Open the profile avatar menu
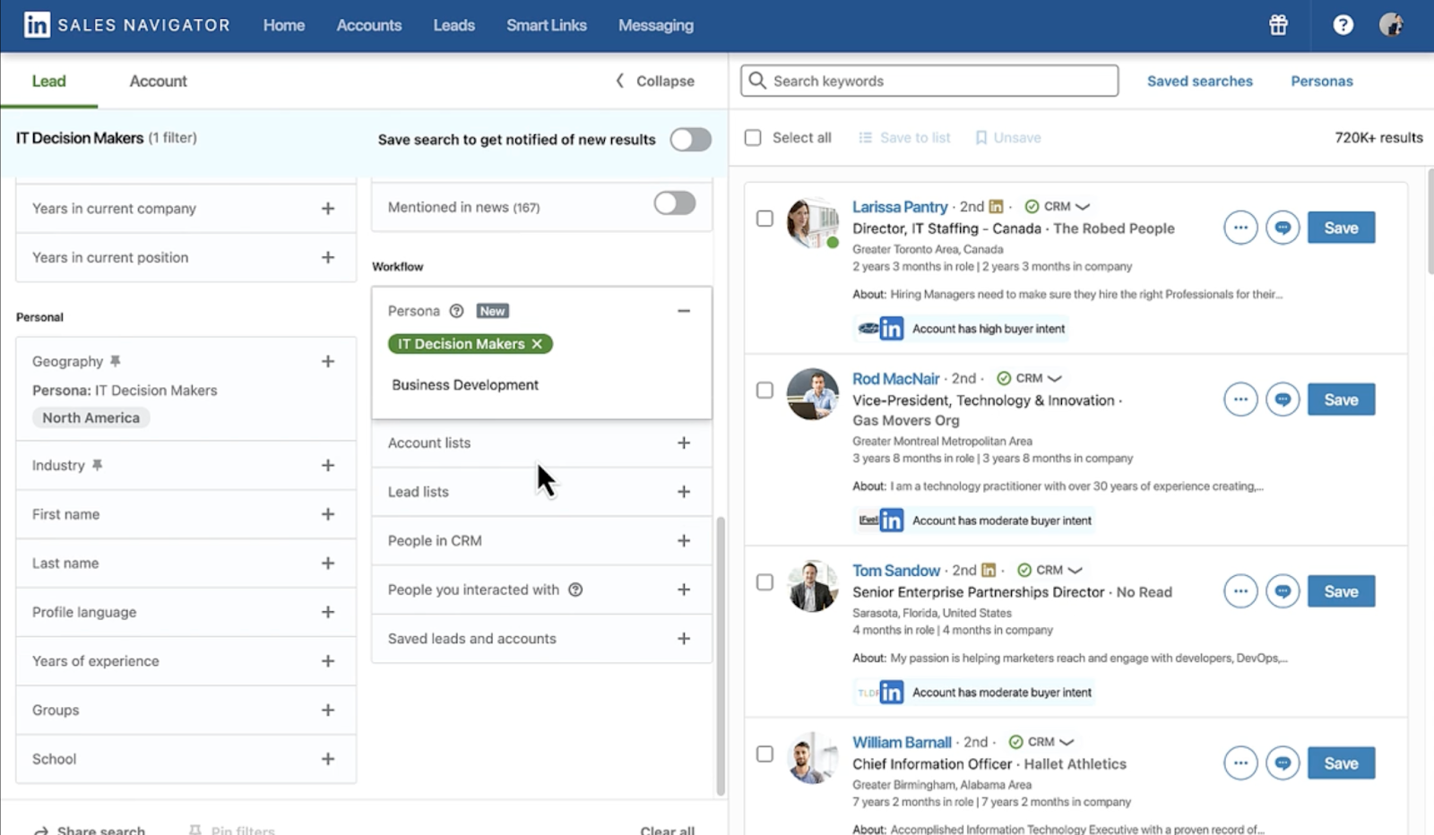This screenshot has height=835, width=1434. [1391, 25]
